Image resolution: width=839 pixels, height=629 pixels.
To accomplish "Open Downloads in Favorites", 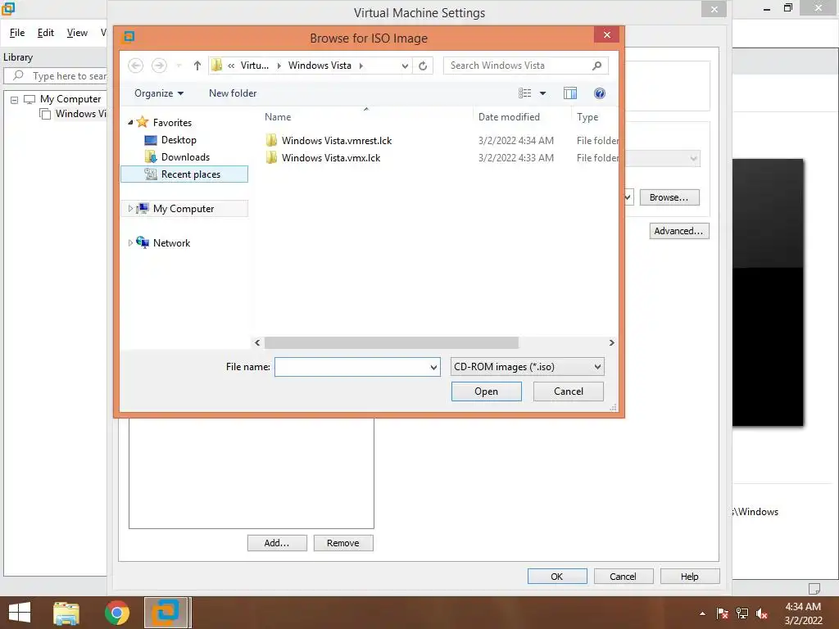I will tap(185, 156).
